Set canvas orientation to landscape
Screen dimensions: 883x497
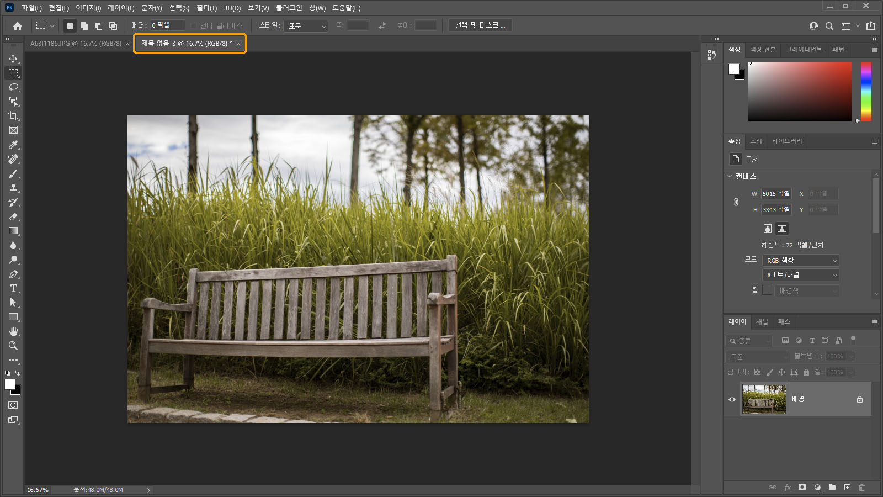coord(782,229)
